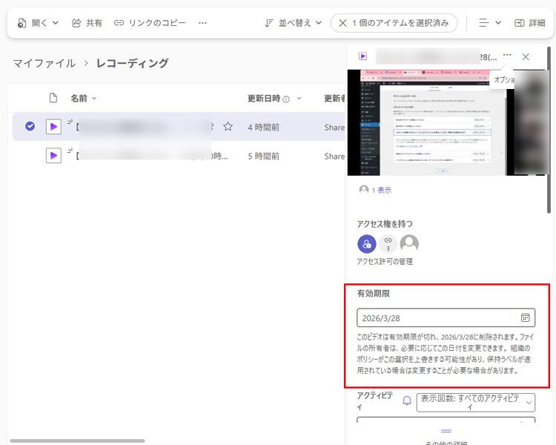Click the info icon beside 更新日時
Screen dimensions: 556x445
point(286,99)
